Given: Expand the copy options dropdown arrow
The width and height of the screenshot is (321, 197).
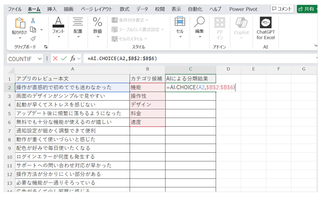Looking at the screenshot, I should pyautogui.click(x=42, y=30).
